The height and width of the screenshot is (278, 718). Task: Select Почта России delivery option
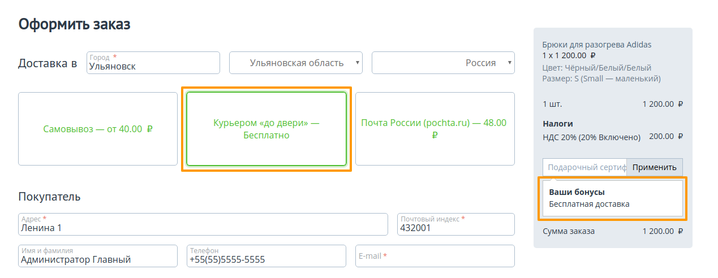coord(435,129)
